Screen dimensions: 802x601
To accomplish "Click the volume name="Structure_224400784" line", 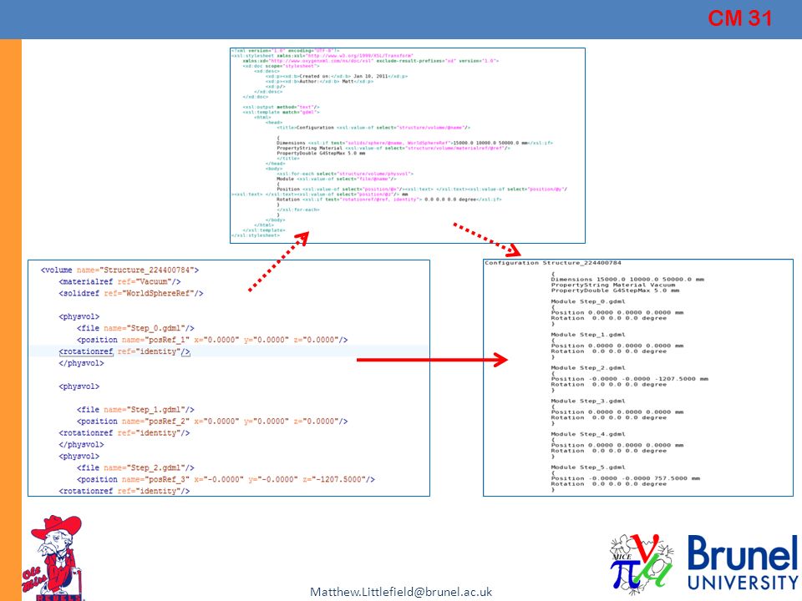I will point(119,270).
